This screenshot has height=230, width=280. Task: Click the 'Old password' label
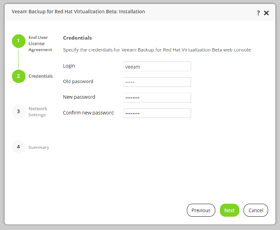click(x=78, y=82)
